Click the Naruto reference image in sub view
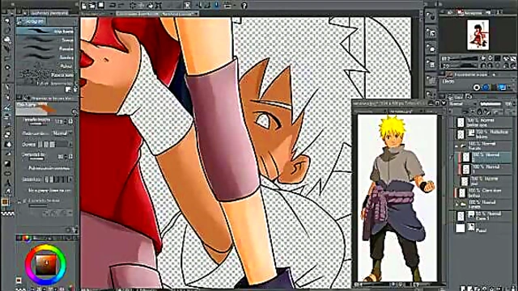 pyautogui.click(x=397, y=198)
